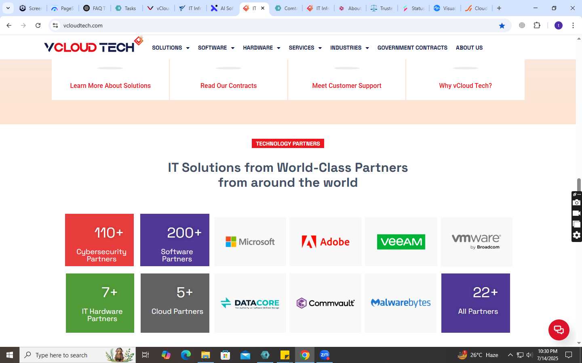
Task: Open Microsoft Edge from the taskbar
Action: point(186,355)
